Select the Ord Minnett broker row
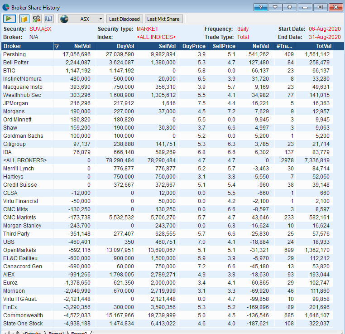The width and height of the screenshot is (345, 334). (167, 120)
